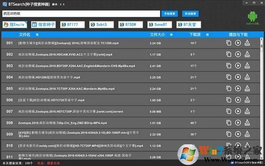This screenshot has width=265, height=166.
Task: Play the file in row 006
Action: pos(238,100)
